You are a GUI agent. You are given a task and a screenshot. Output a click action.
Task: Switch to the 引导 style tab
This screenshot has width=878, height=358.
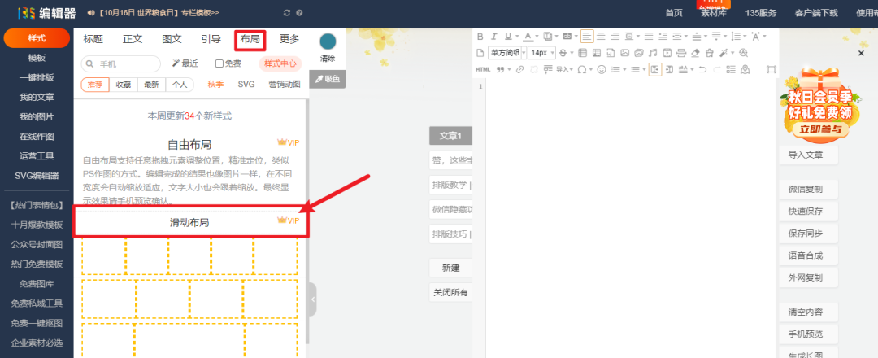pyautogui.click(x=211, y=39)
